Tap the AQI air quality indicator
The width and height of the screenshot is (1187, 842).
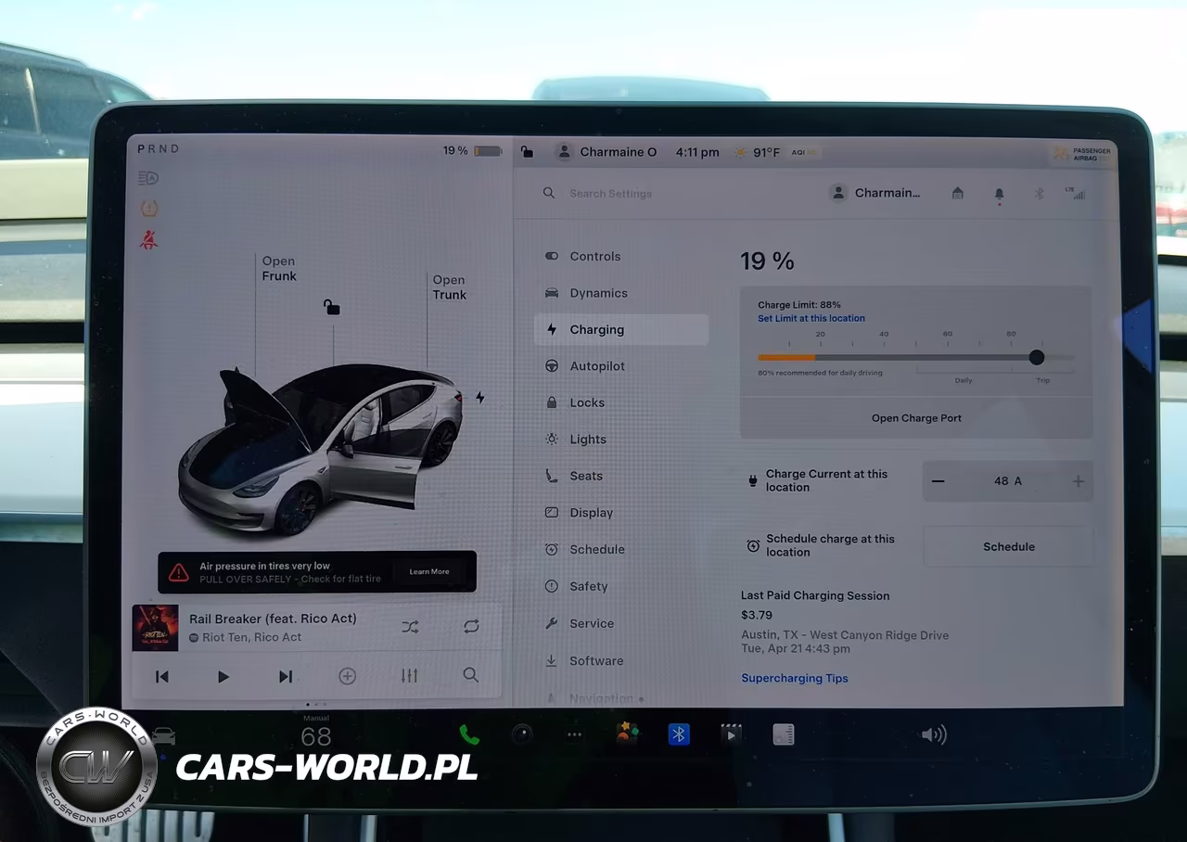click(x=804, y=152)
